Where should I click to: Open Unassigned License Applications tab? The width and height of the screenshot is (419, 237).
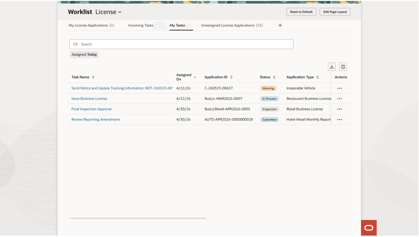click(x=232, y=25)
